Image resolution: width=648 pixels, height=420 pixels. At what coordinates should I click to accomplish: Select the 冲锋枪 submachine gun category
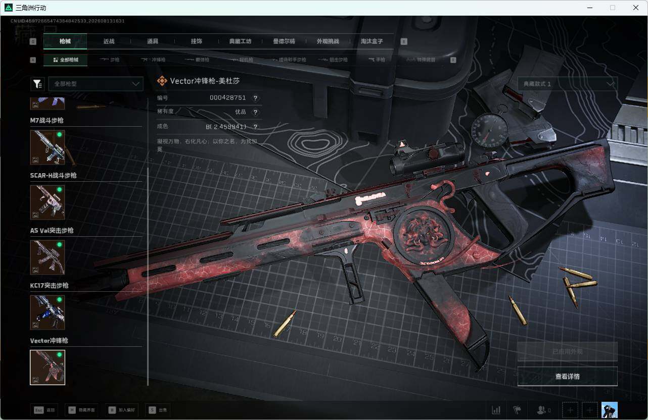pyautogui.click(x=153, y=60)
